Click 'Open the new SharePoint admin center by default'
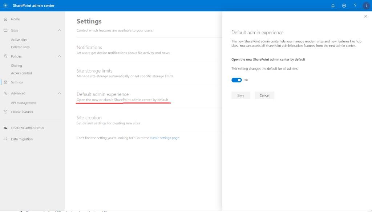 pyautogui.click(x=268, y=60)
